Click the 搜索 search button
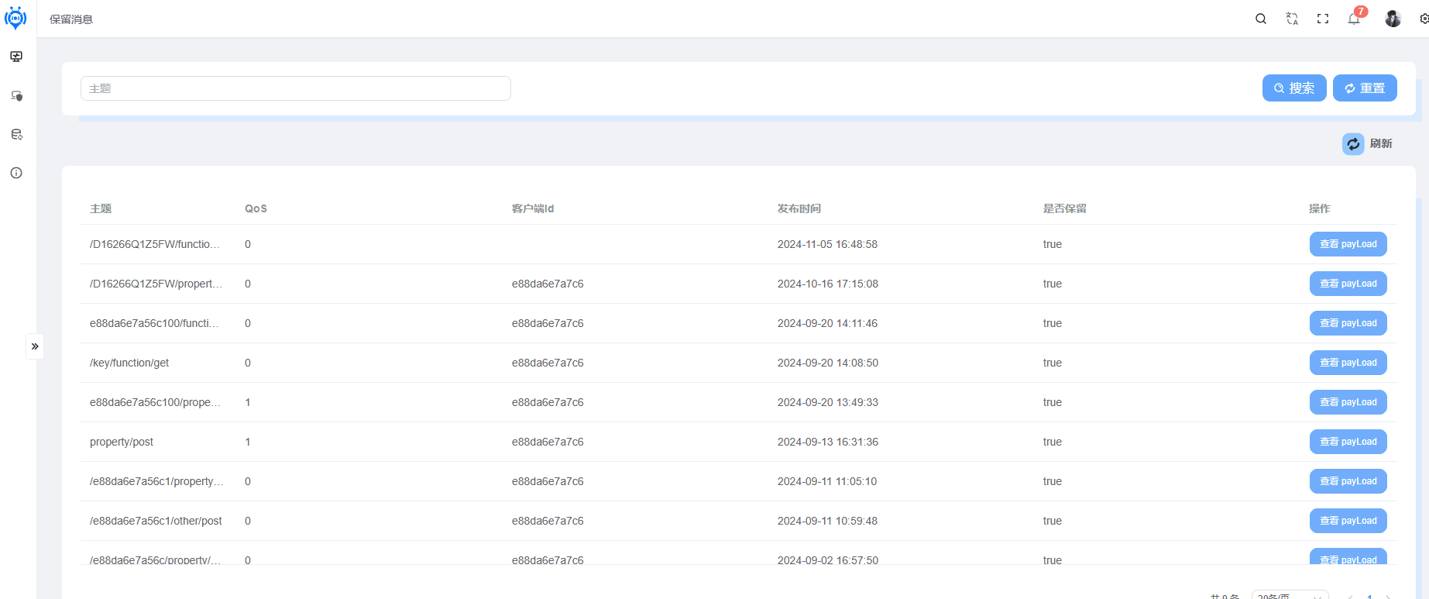1429x599 pixels. click(x=1294, y=88)
